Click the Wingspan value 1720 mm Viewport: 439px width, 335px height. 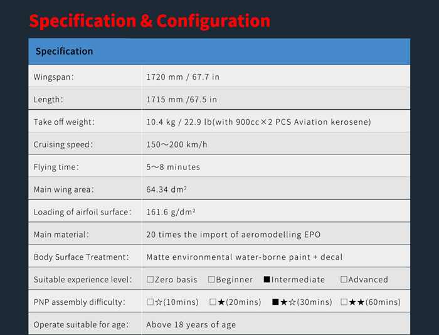click(182, 77)
